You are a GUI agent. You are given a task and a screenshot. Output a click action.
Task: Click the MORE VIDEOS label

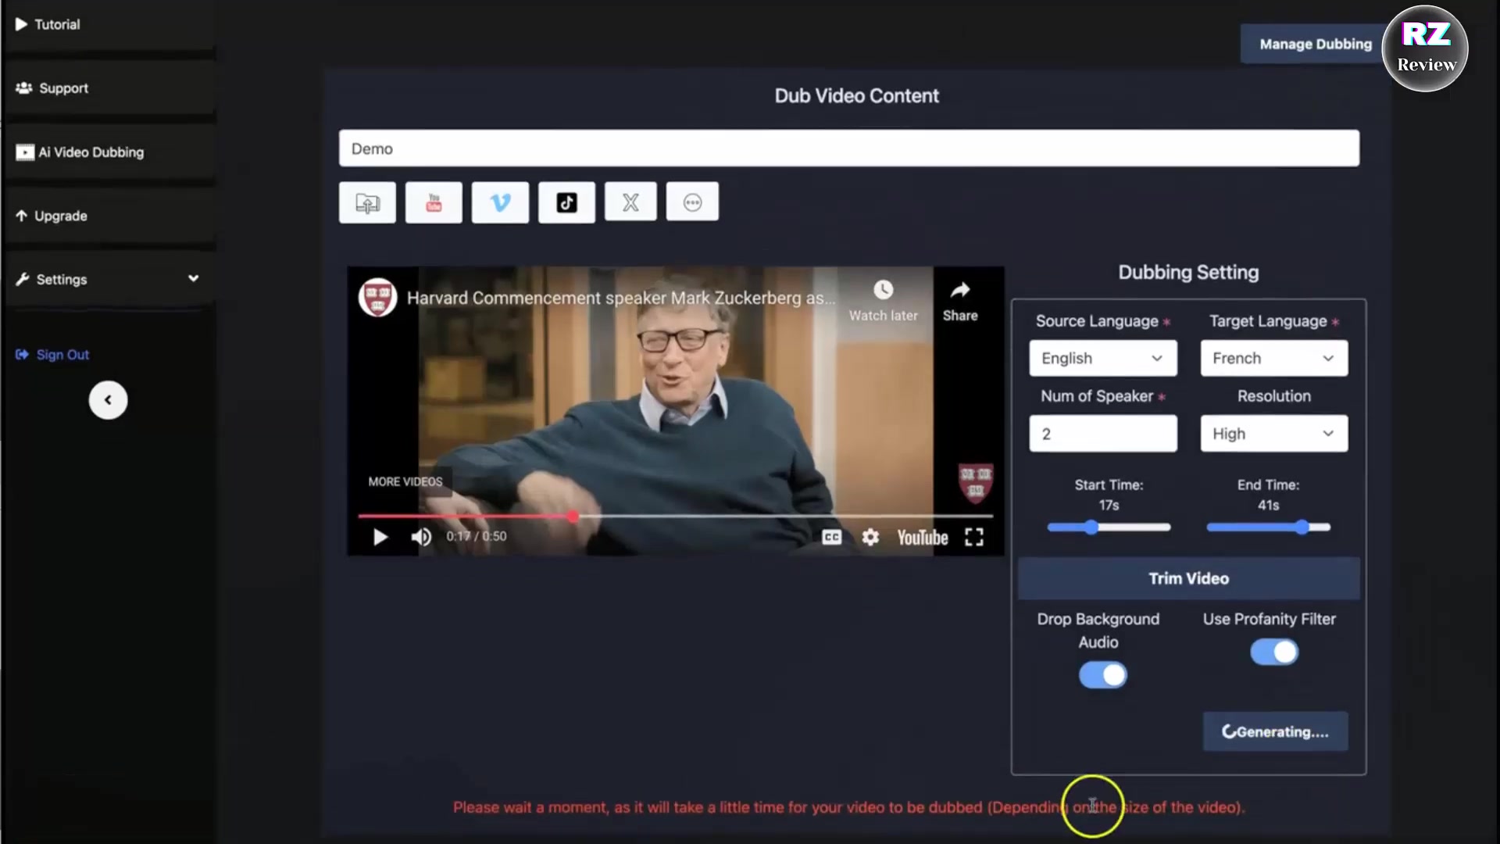tap(405, 481)
